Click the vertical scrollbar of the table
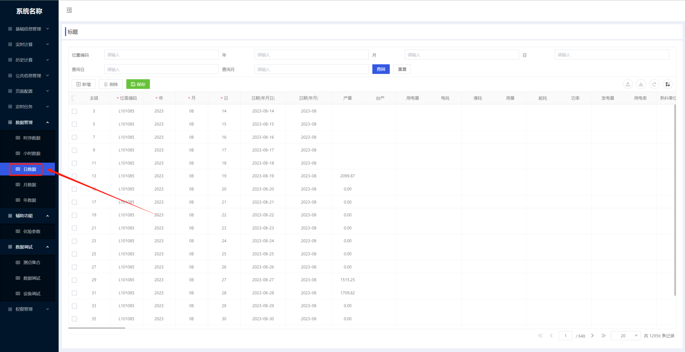The image size is (685, 352). tap(675, 200)
